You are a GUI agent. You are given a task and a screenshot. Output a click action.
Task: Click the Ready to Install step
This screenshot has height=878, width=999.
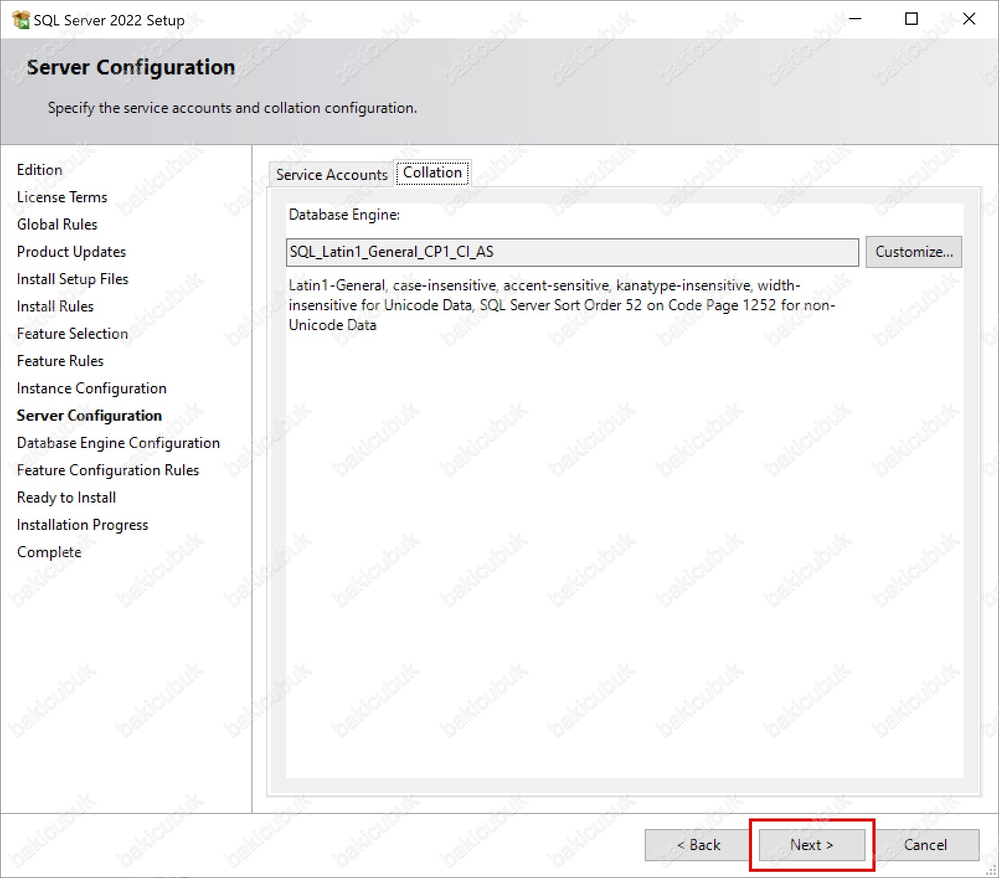(66, 498)
